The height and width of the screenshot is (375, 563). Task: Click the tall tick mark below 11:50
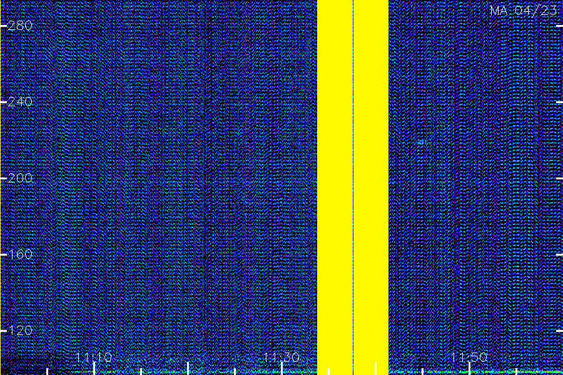[x=469, y=369]
